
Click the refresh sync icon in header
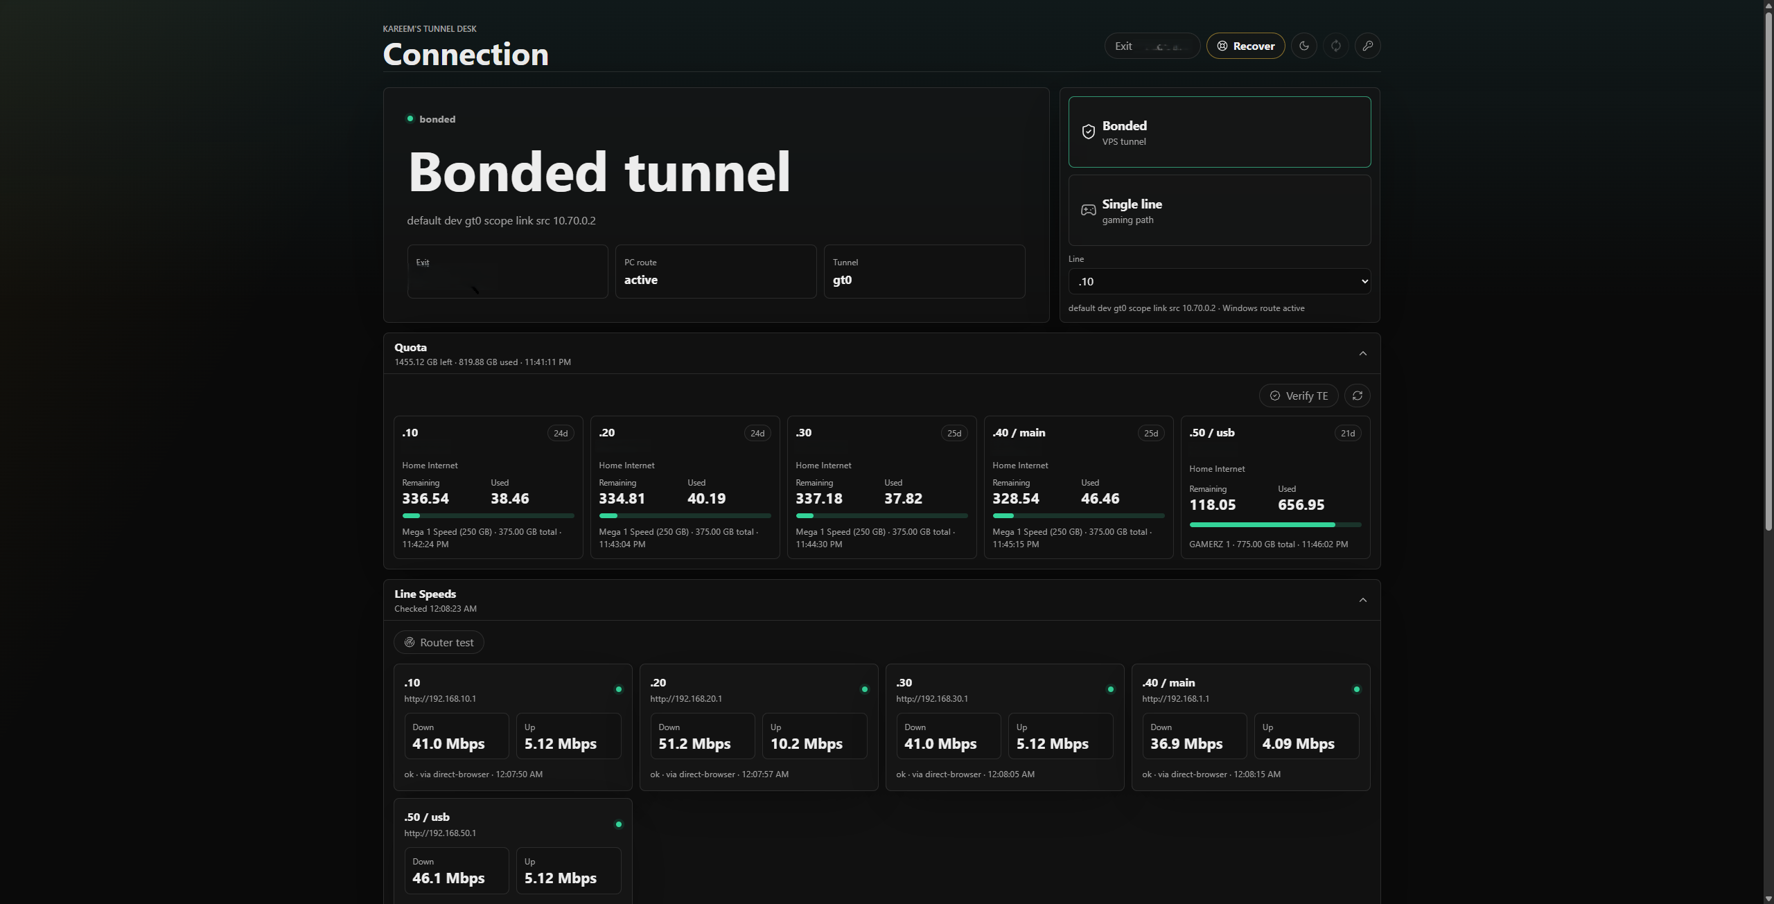(x=1336, y=46)
